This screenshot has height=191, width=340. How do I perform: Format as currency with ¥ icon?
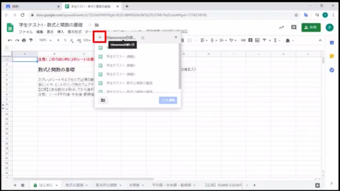point(58,40)
